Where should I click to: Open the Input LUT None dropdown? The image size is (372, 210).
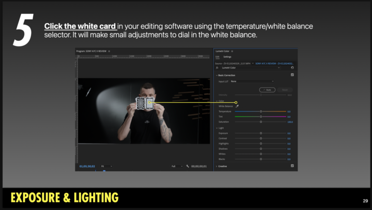point(252,82)
